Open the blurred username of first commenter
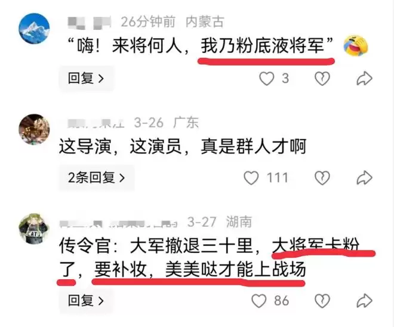 (90, 22)
